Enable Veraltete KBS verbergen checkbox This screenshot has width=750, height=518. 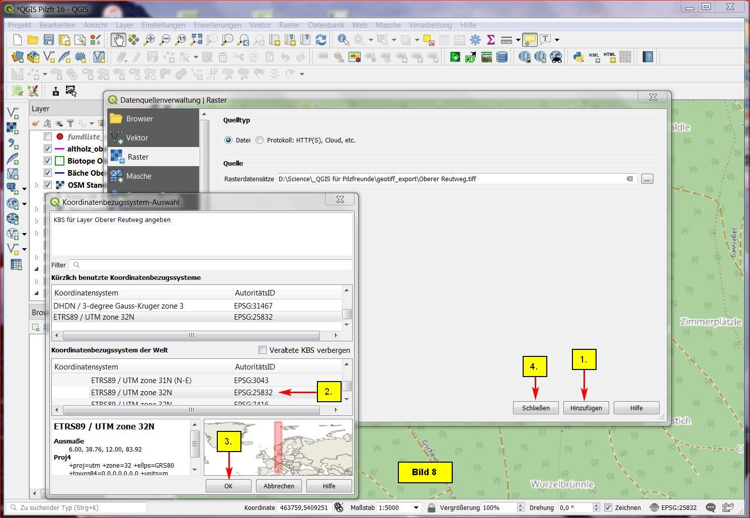[263, 350]
